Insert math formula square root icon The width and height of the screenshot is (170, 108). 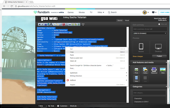[x=61, y=25]
